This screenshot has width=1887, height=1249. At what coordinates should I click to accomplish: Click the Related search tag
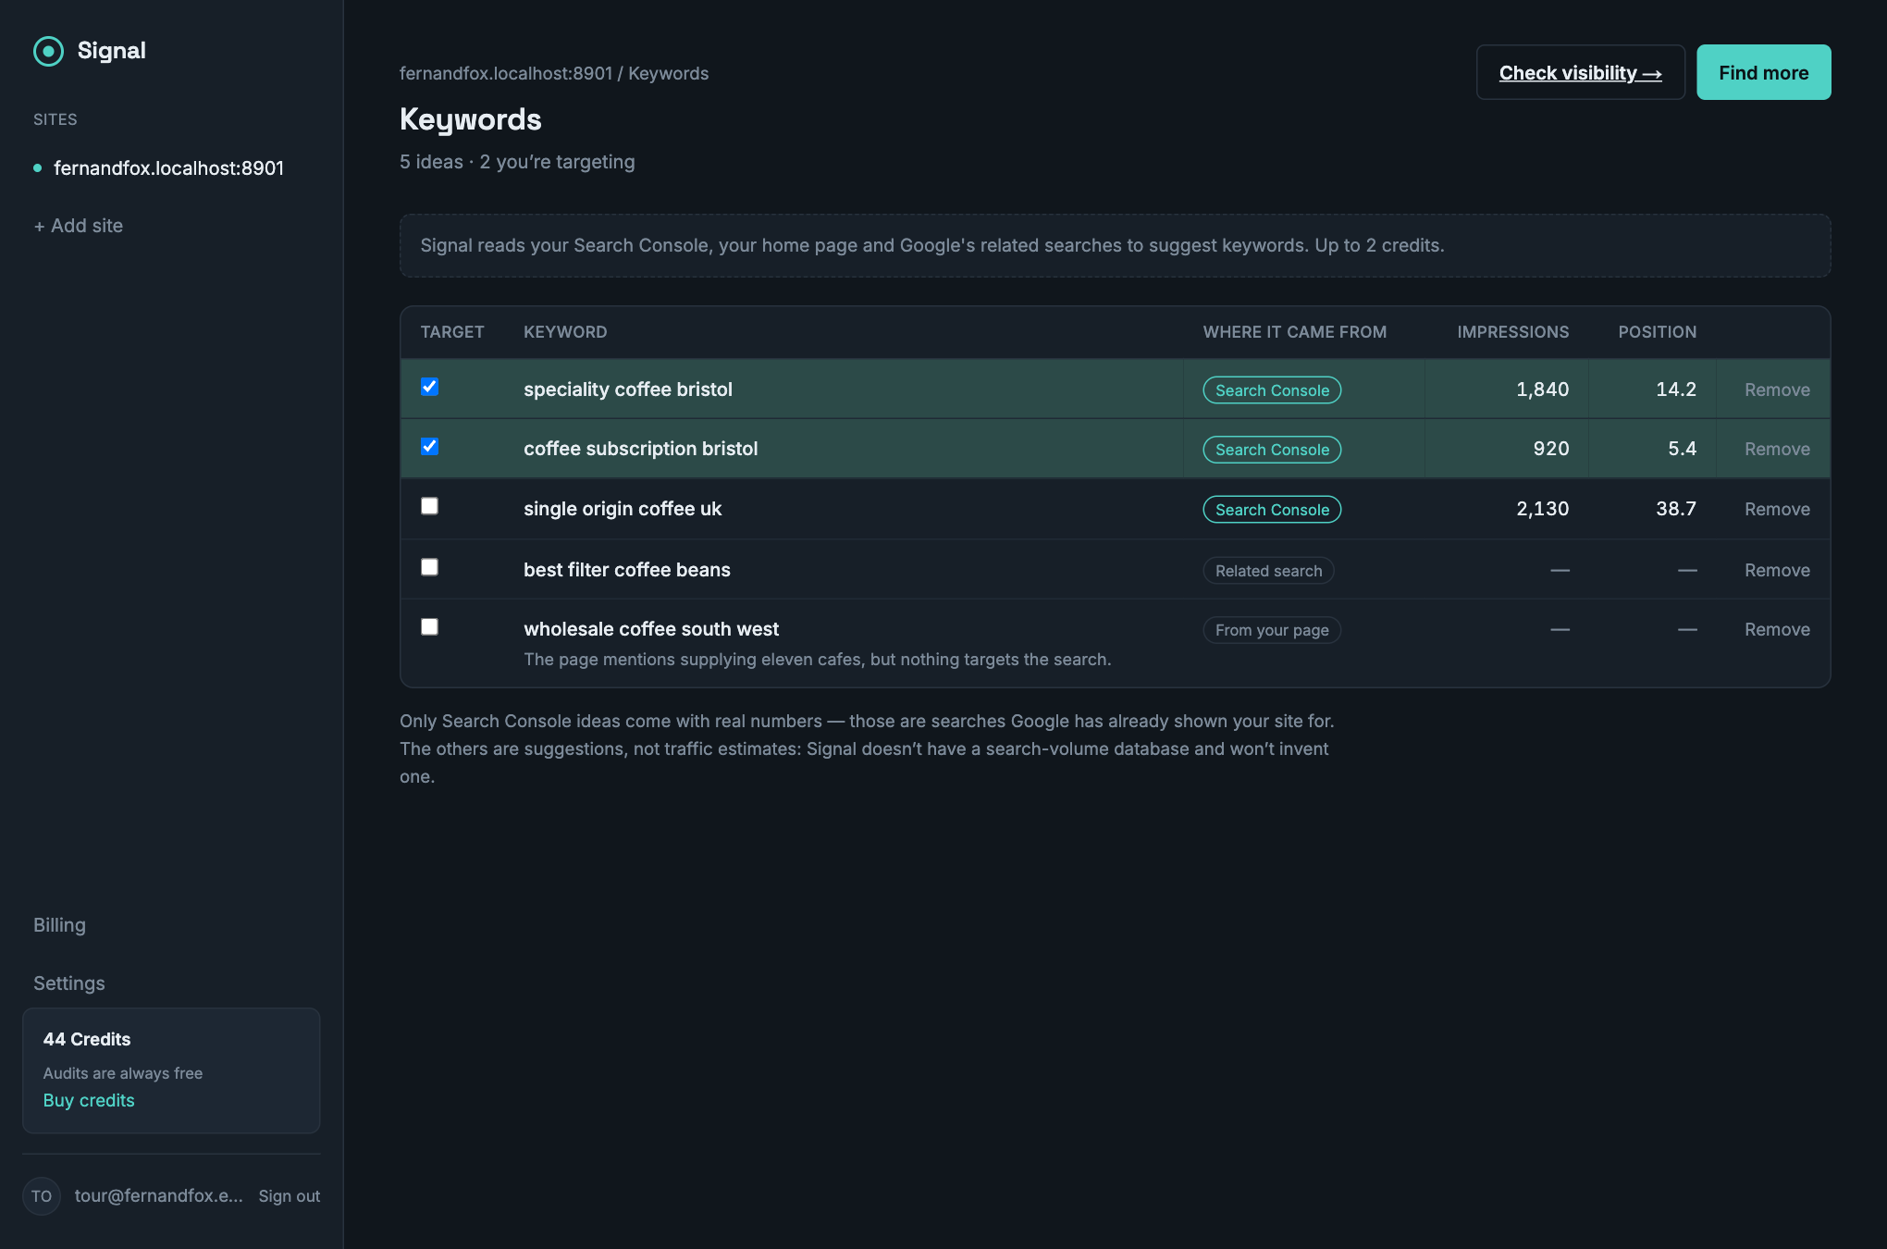click(1268, 570)
